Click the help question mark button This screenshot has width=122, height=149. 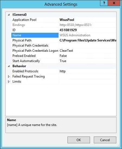pos(104,3)
